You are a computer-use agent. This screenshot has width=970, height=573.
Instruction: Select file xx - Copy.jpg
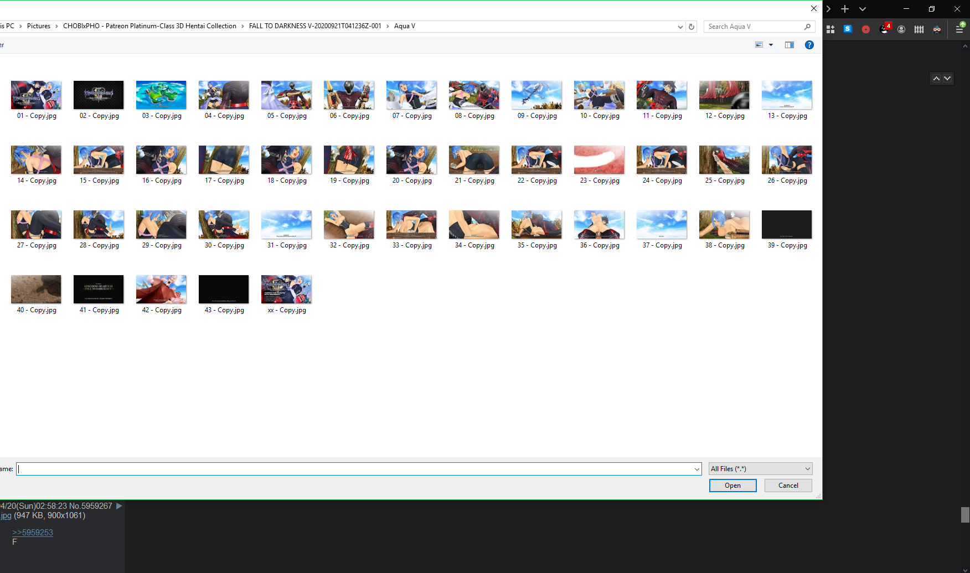pos(287,295)
